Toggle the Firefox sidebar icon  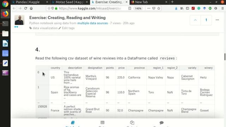tap(188, 8)
